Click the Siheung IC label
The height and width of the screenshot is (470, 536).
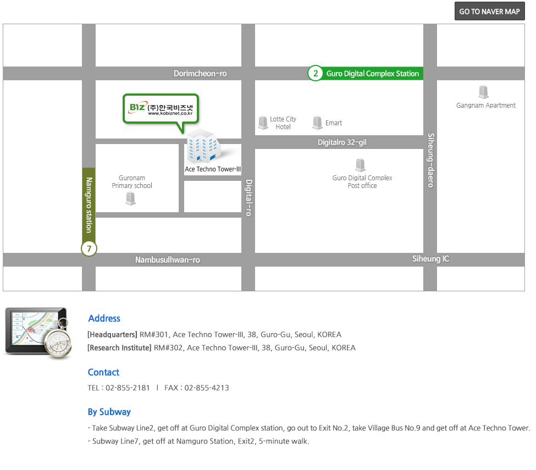coord(430,259)
